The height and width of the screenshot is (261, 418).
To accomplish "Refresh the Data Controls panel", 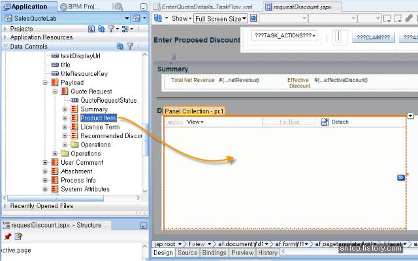I will [x=120, y=46].
